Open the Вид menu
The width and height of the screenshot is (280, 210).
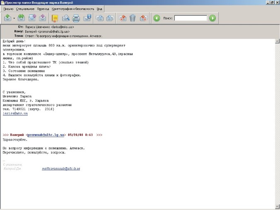coord(99,9)
